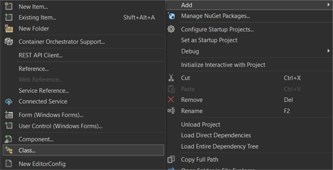Select Initialize Interactive with Project
The height and width of the screenshot is (170, 333).
[x=223, y=65]
